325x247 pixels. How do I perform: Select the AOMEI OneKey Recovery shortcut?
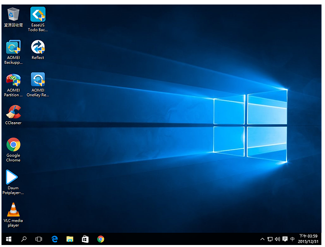coord(37,85)
